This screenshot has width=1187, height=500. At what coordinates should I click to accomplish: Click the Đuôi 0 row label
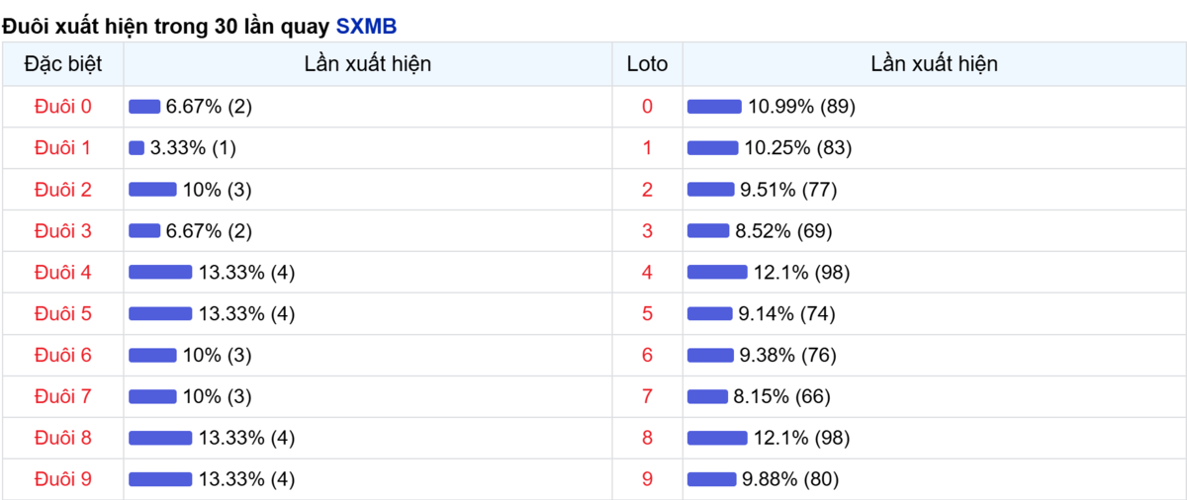pyautogui.click(x=62, y=107)
